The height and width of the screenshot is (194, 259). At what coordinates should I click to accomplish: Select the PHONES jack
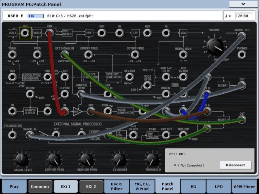point(242,54)
